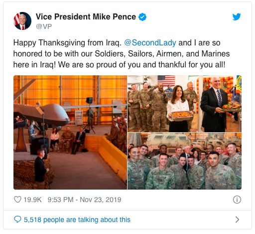Click the @VP handle
The height and width of the screenshot is (234, 255).
[44, 26]
